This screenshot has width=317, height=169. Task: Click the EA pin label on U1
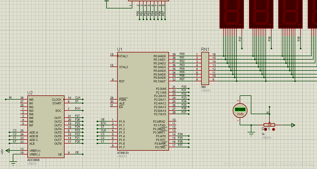[x=121, y=107]
